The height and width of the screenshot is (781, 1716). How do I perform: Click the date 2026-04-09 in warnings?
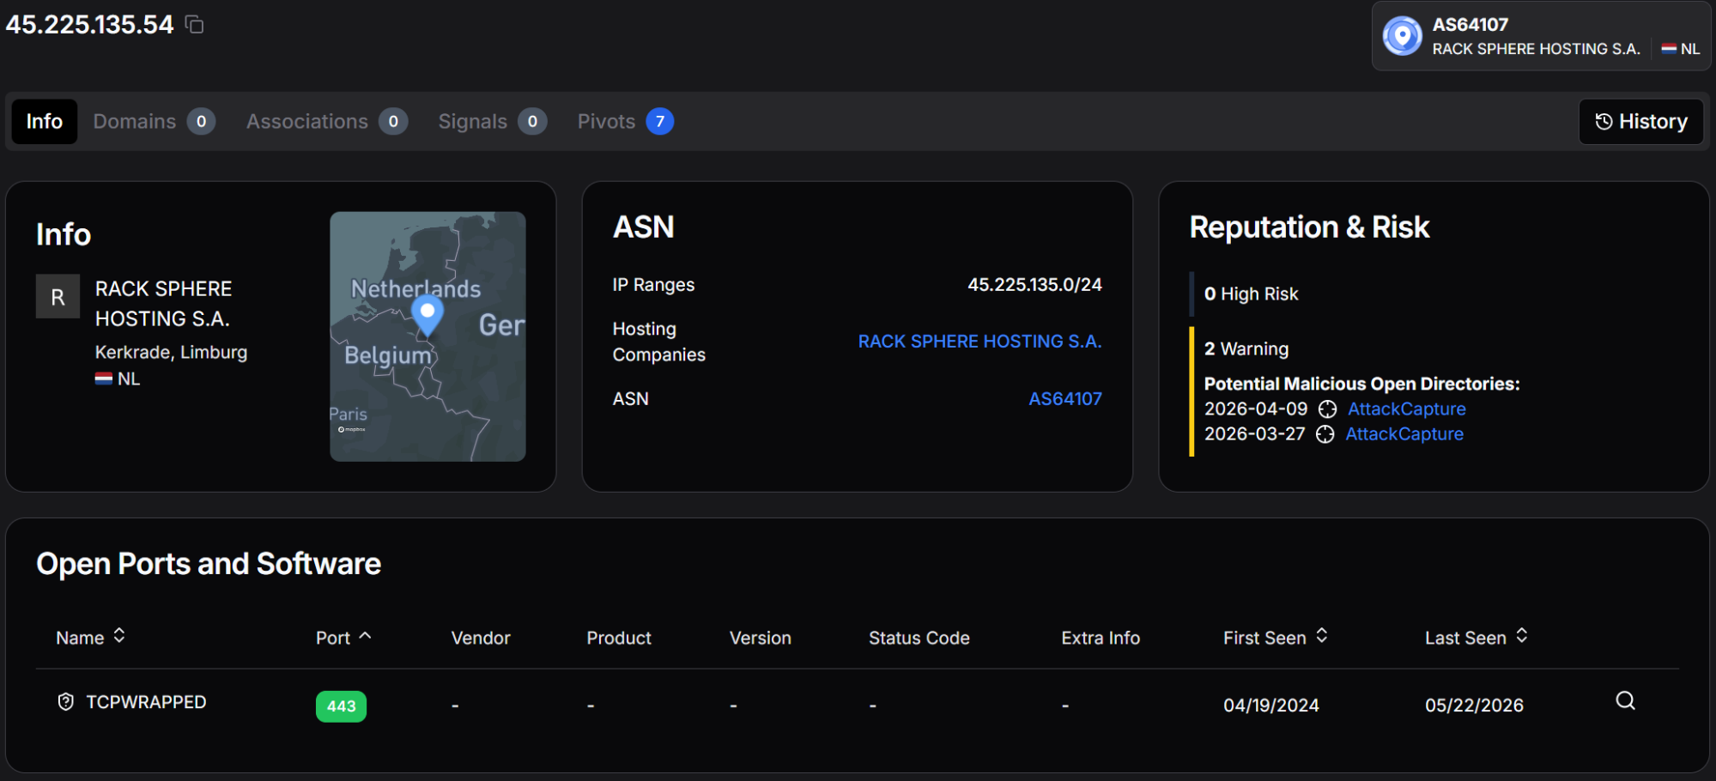(1256, 409)
